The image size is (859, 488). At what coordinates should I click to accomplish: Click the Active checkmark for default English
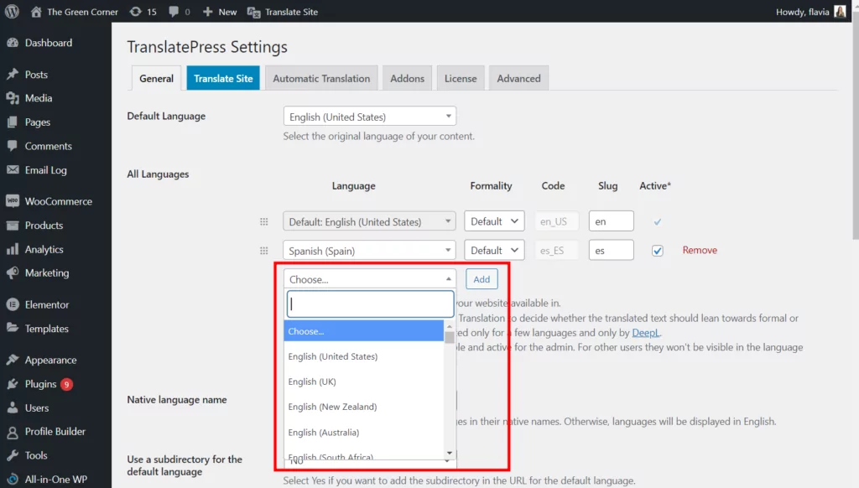tap(658, 221)
